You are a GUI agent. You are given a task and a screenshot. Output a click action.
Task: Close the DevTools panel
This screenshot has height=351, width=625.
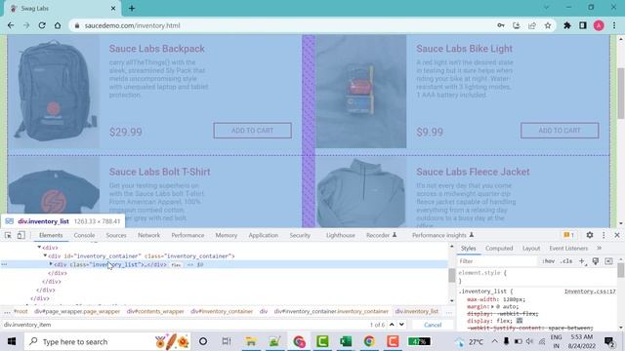tap(617, 235)
